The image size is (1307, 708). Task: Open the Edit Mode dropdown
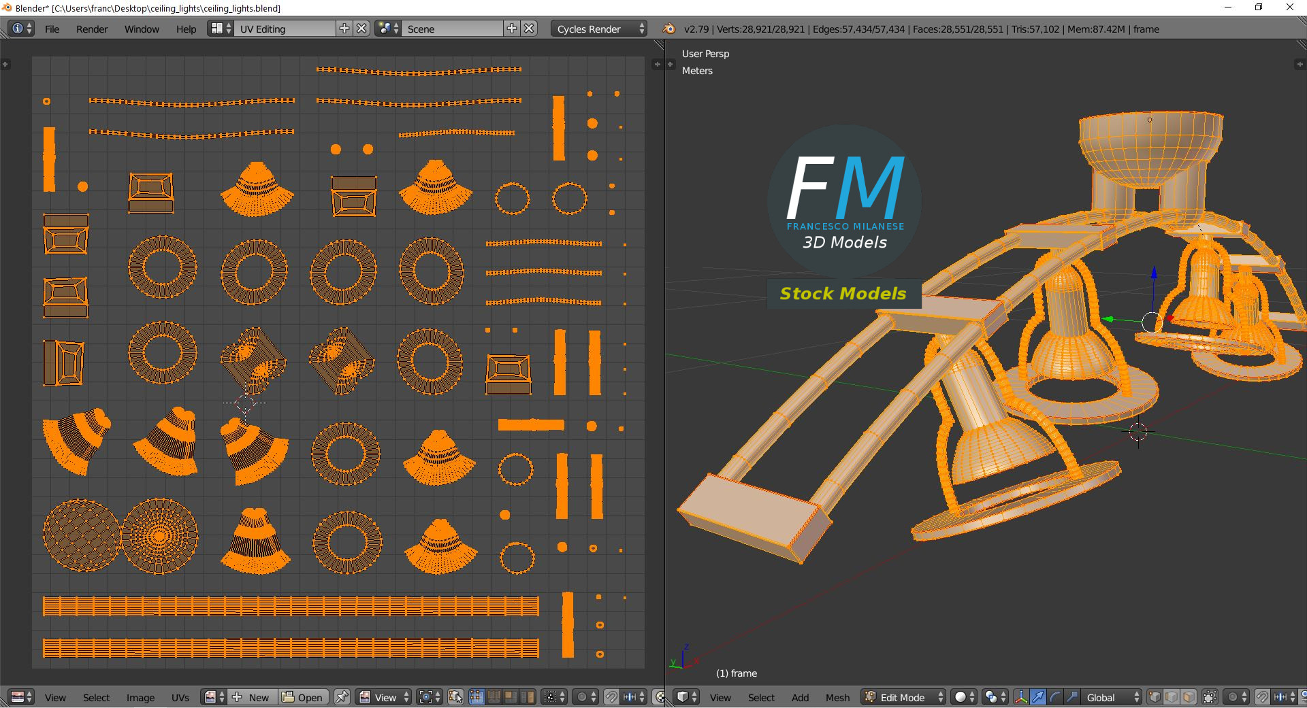click(904, 697)
